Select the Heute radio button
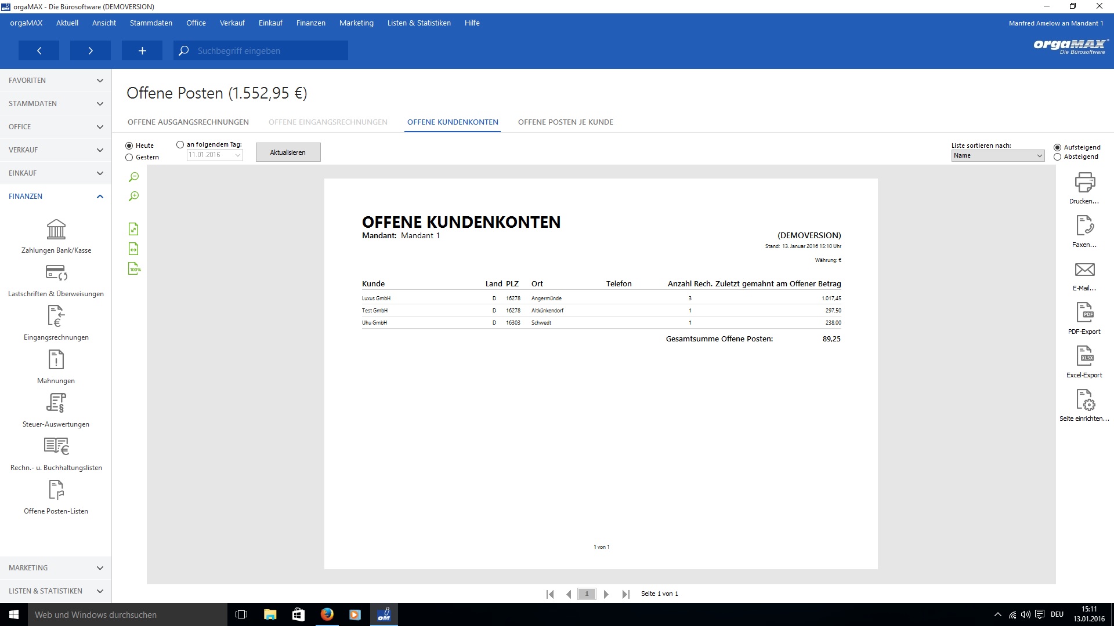This screenshot has height=626, width=1114. pyautogui.click(x=129, y=146)
